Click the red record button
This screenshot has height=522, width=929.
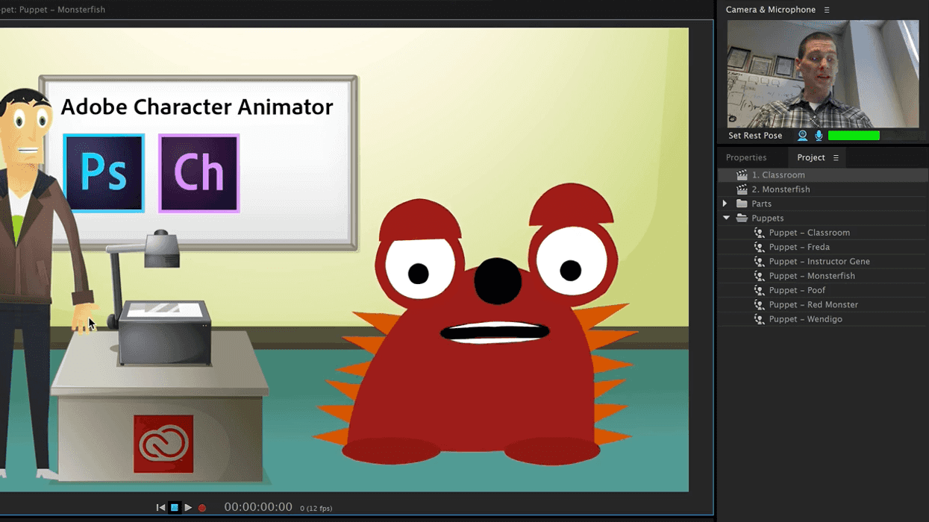coord(201,508)
